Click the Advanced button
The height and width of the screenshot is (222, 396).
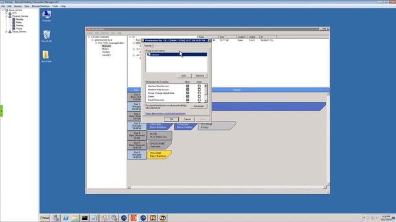(199, 106)
